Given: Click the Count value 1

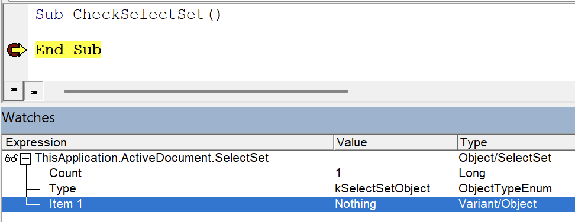Looking at the screenshot, I should coord(338,173).
